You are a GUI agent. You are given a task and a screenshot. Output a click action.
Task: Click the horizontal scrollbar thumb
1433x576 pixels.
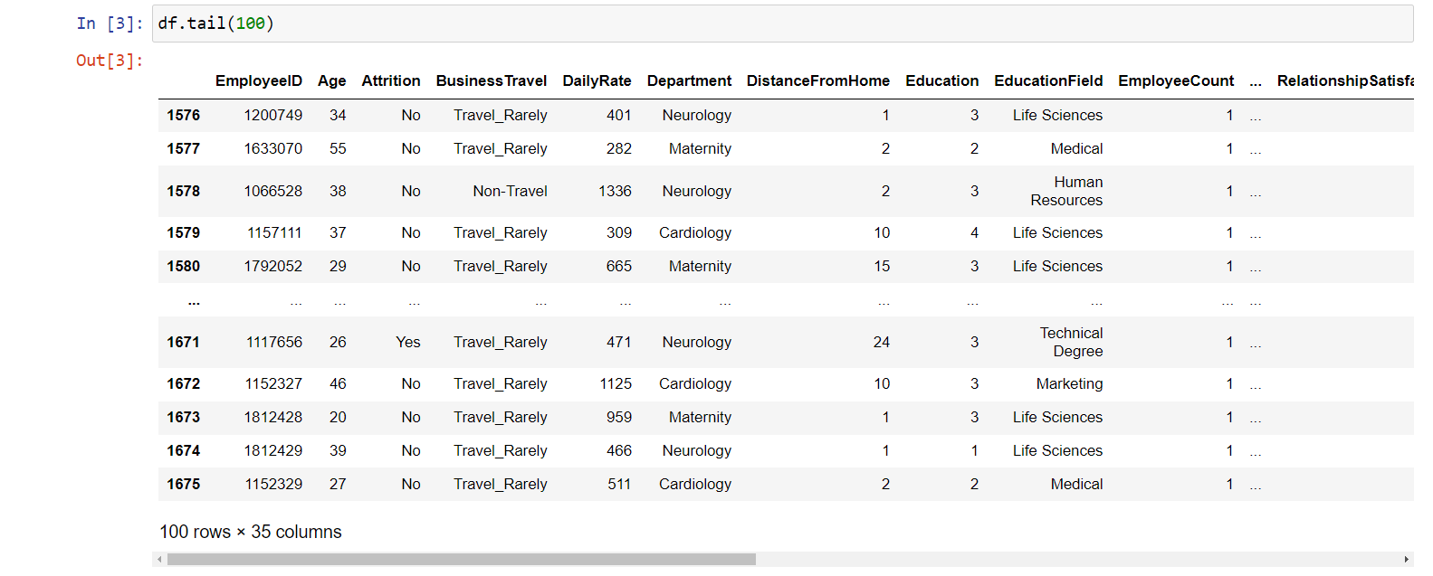tap(461, 560)
